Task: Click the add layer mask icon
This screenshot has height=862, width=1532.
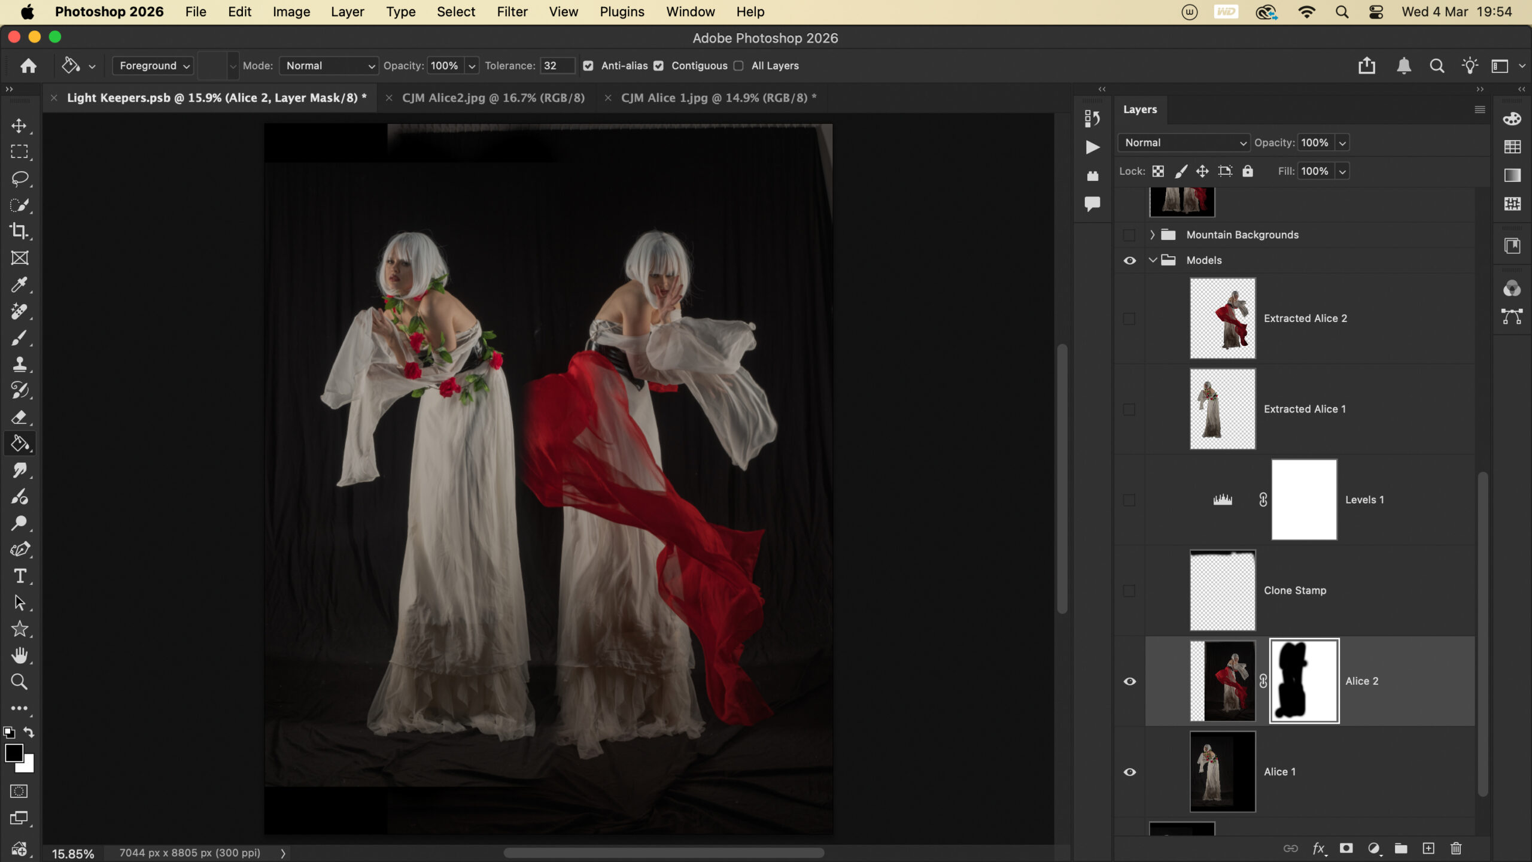Action: tap(1346, 848)
